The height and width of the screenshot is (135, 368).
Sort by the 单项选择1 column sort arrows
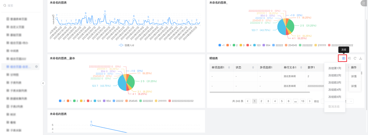pyautogui.click(x=229, y=67)
